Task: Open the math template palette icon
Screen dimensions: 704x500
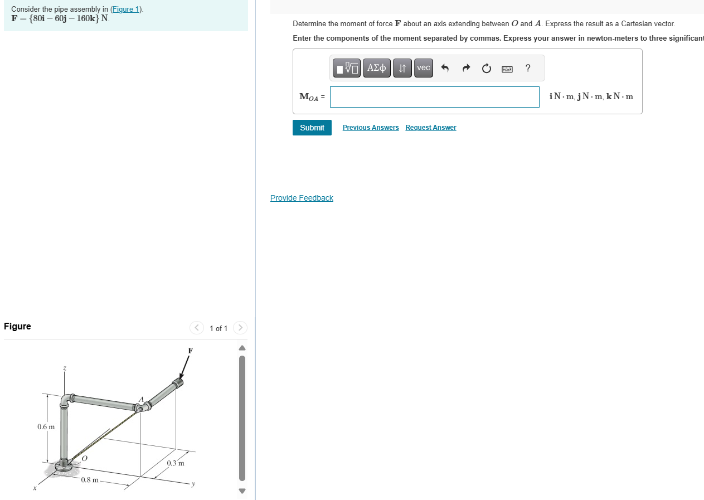Action: (x=346, y=67)
